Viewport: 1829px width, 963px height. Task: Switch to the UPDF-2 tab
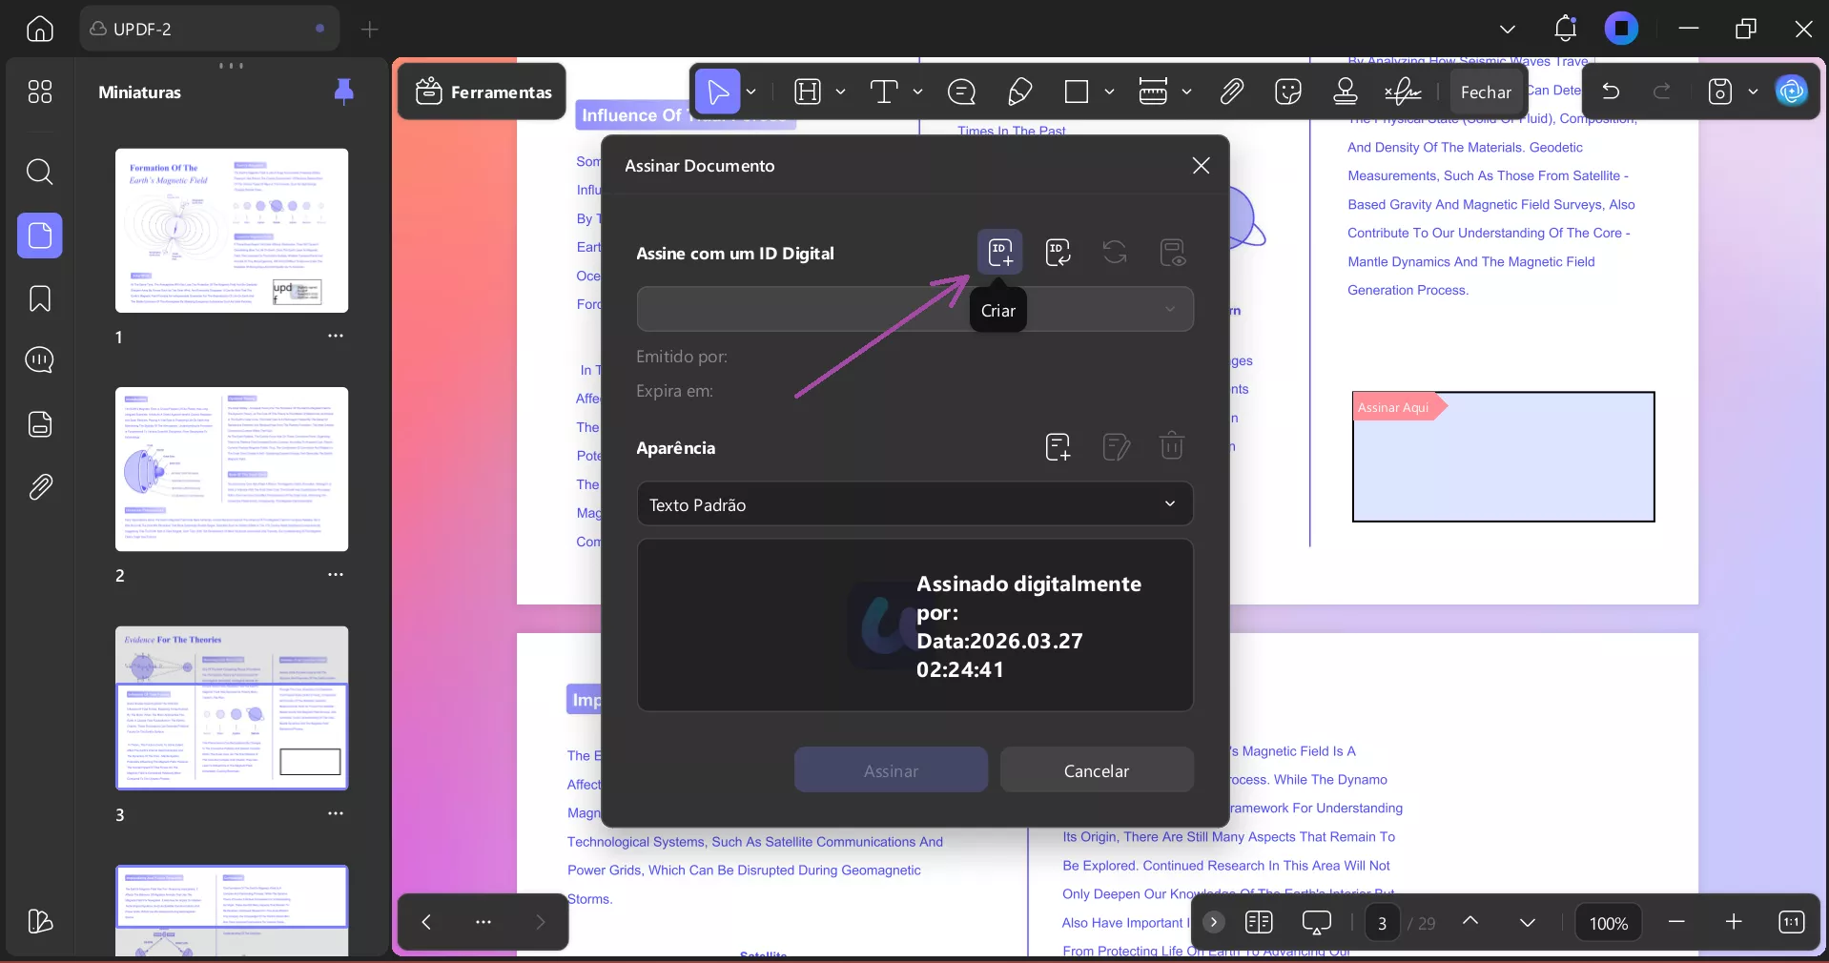tap(210, 29)
